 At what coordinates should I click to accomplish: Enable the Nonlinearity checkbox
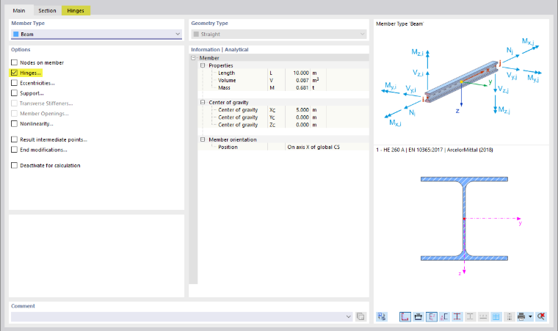14,123
